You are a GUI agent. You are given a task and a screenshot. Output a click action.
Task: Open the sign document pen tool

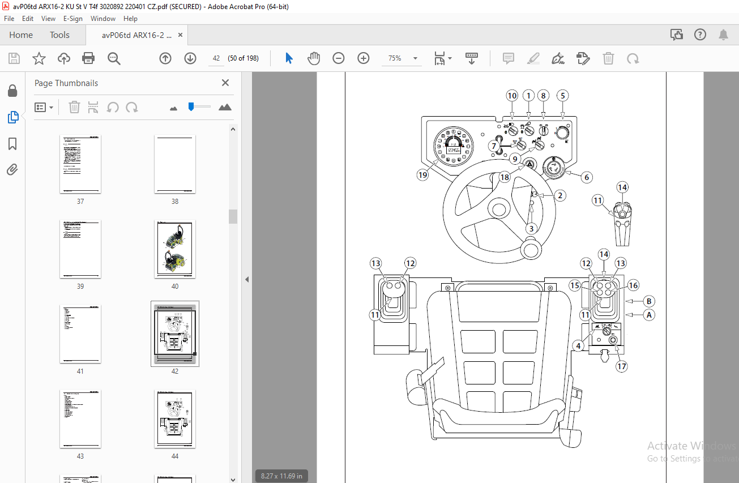click(x=558, y=58)
